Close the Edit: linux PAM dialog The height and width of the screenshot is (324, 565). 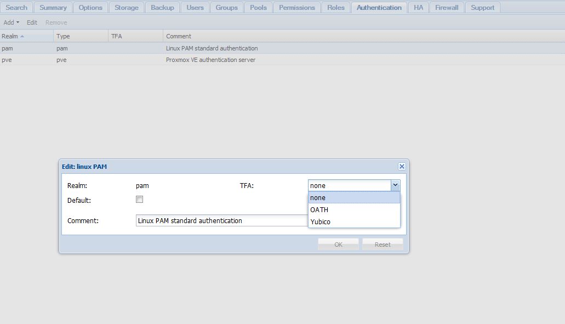(x=402, y=167)
